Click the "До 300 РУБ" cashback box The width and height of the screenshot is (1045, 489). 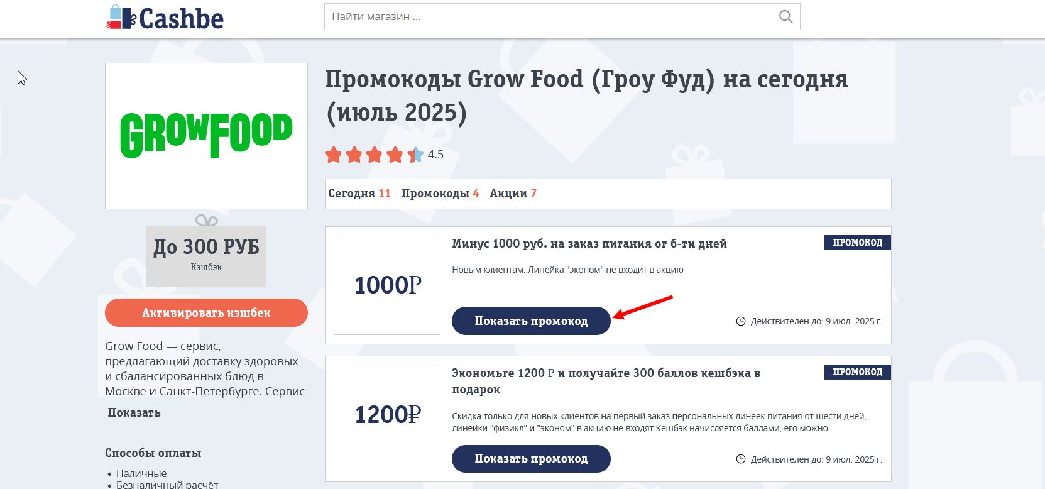[x=206, y=256]
